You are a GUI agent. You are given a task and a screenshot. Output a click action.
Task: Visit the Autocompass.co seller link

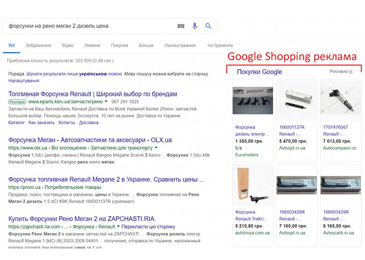click(x=340, y=148)
